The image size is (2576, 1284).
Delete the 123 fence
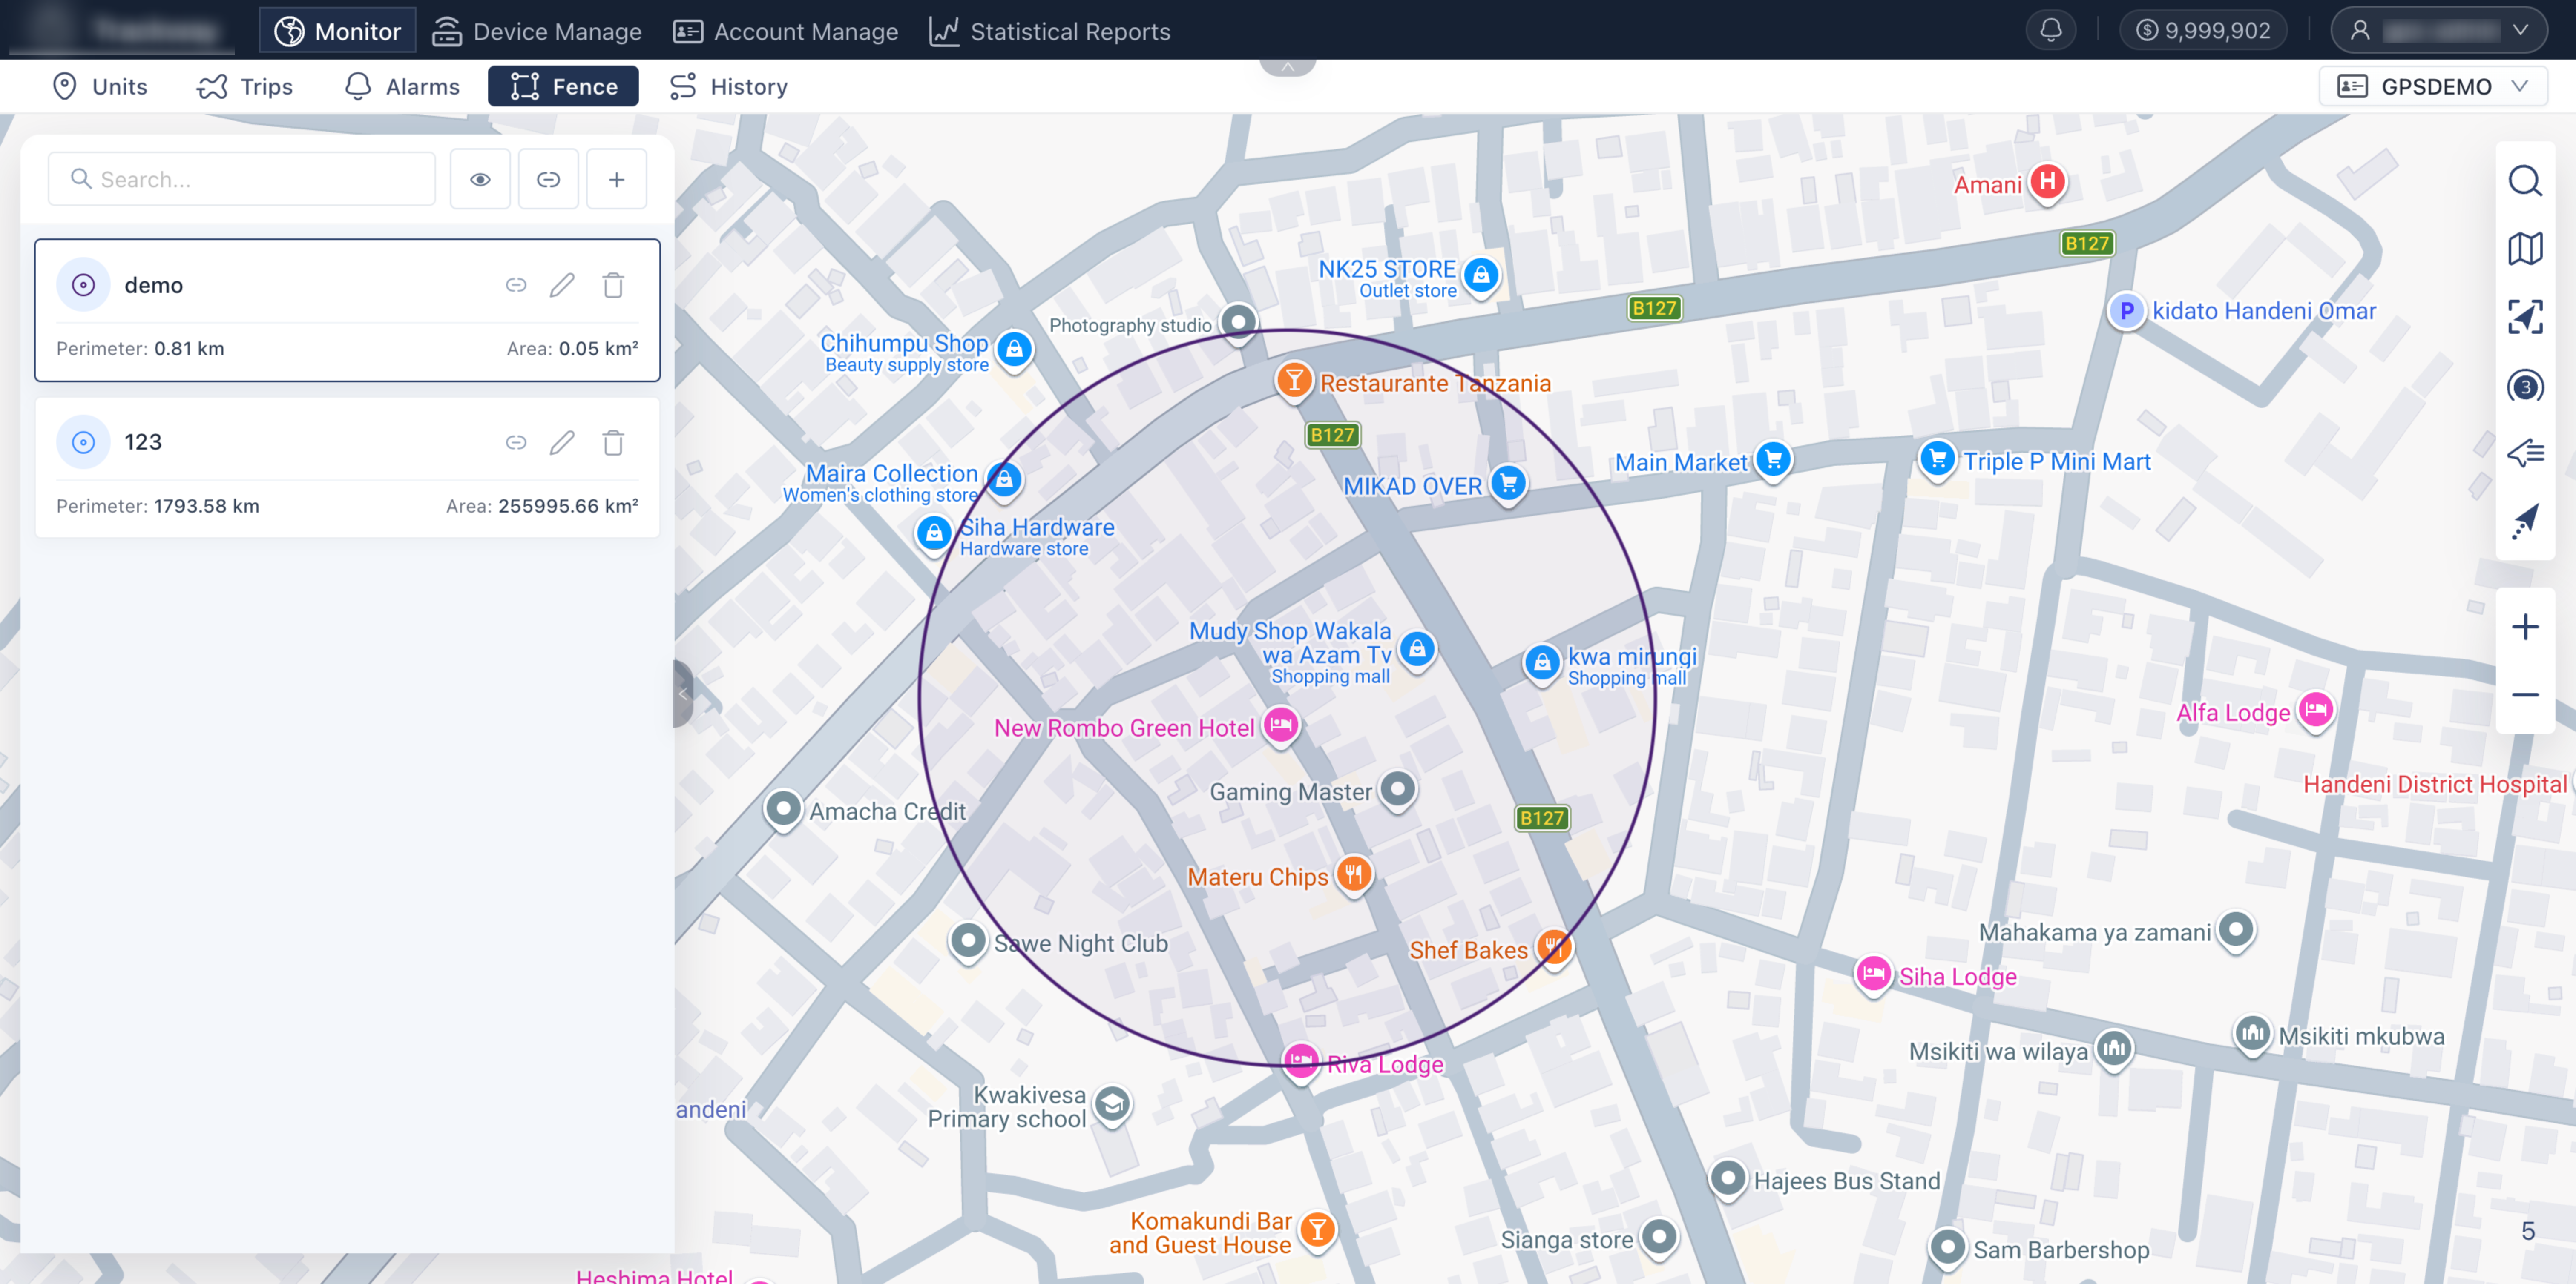[x=613, y=443]
